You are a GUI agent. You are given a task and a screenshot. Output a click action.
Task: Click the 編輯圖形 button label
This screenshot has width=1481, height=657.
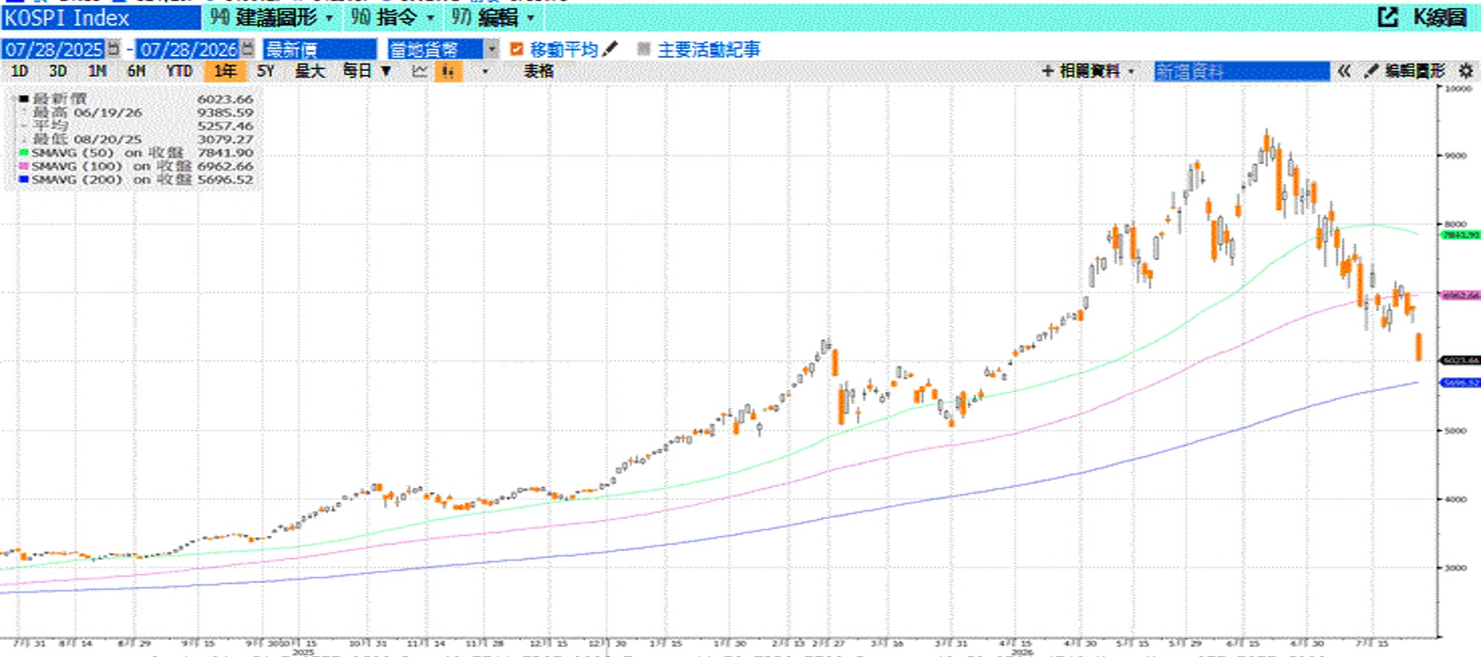pyautogui.click(x=1415, y=71)
